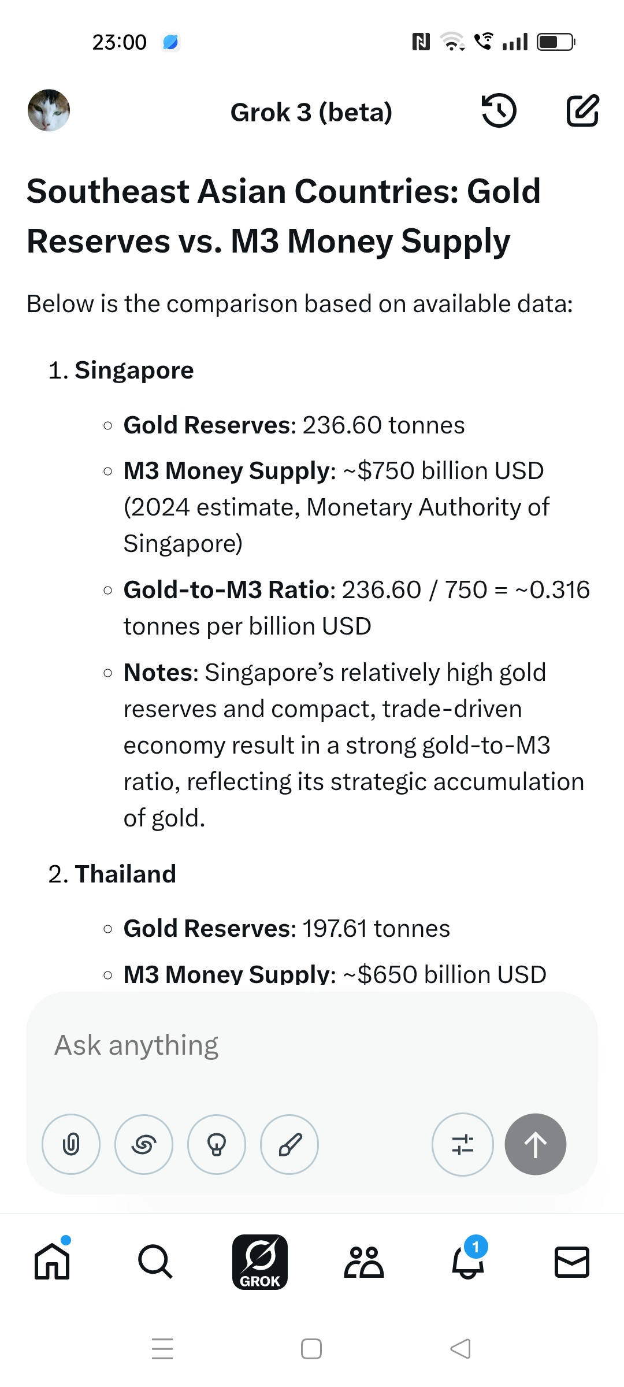The image size is (624, 1387).
Task: Open Messages envelope icon
Action: click(572, 1262)
